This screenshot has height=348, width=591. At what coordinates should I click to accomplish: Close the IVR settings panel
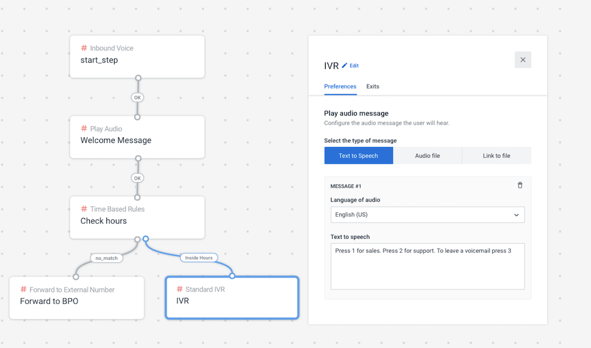pyautogui.click(x=523, y=60)
